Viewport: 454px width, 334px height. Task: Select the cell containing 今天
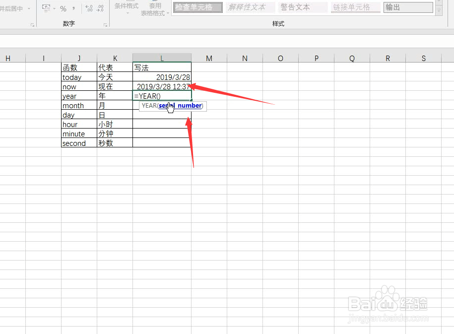[x=115, y=77]
